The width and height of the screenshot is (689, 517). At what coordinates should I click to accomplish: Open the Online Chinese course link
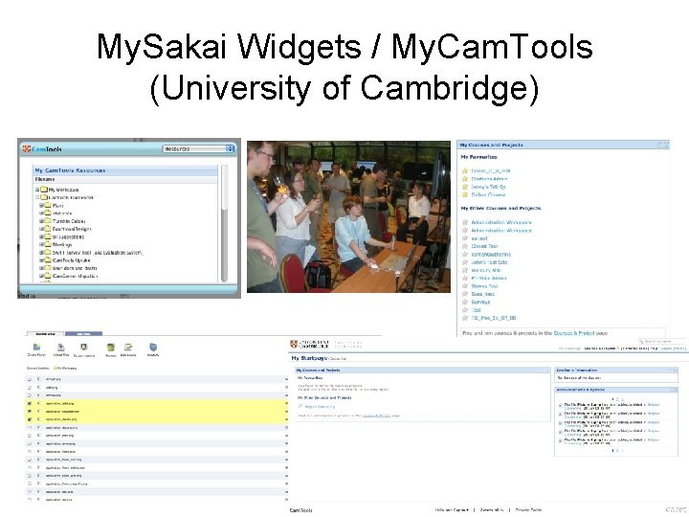(489, 194)
